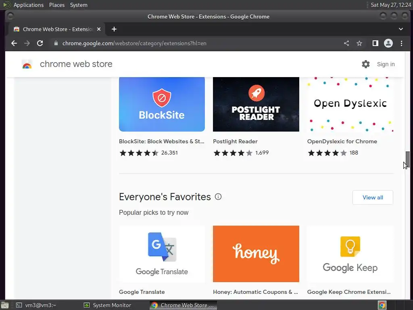The image size is (413, 310).
Task: Reload the Chrome Web Store page
Action: [40, 43]
